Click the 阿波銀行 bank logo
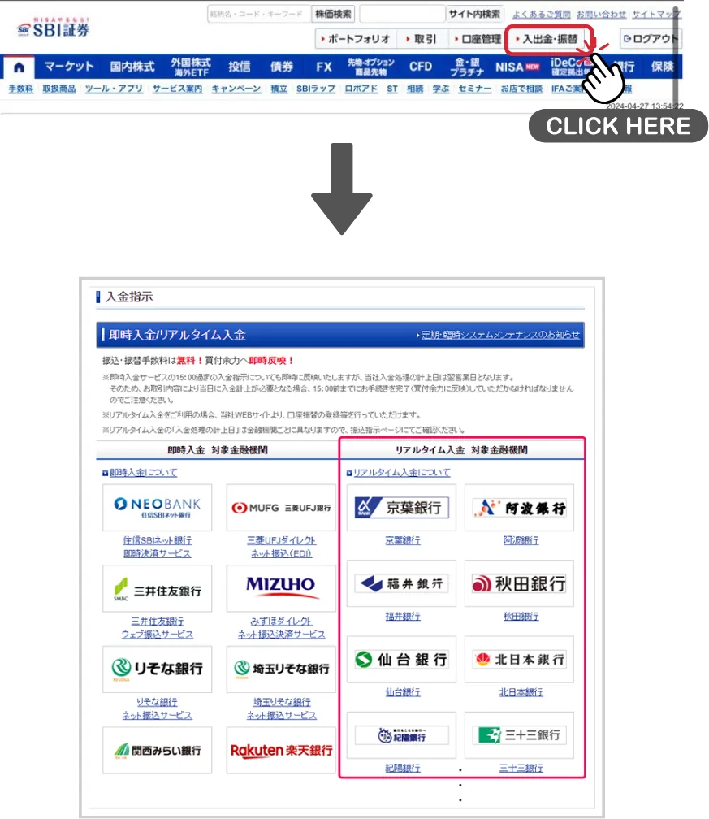This screenshot has height=819, width=709. tap(518, 508)
